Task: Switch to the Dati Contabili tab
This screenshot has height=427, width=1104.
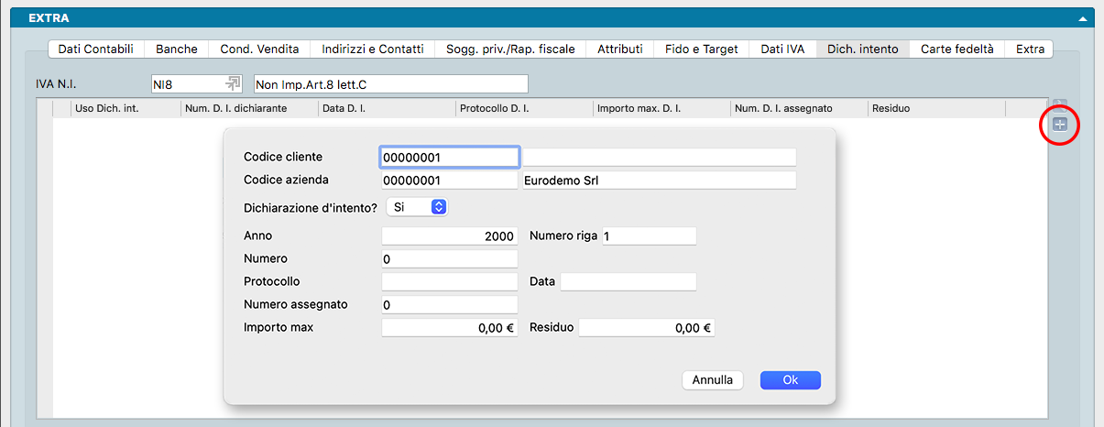Action: (95, 49)
